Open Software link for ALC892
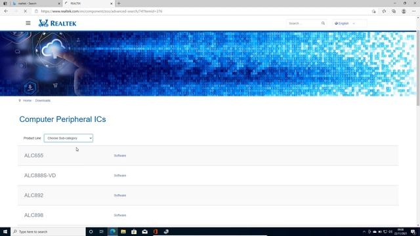 coord(120,195)
